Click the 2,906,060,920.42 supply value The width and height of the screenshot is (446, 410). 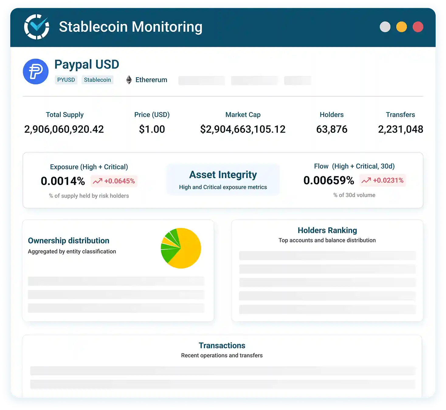click(x=64, y=129)
